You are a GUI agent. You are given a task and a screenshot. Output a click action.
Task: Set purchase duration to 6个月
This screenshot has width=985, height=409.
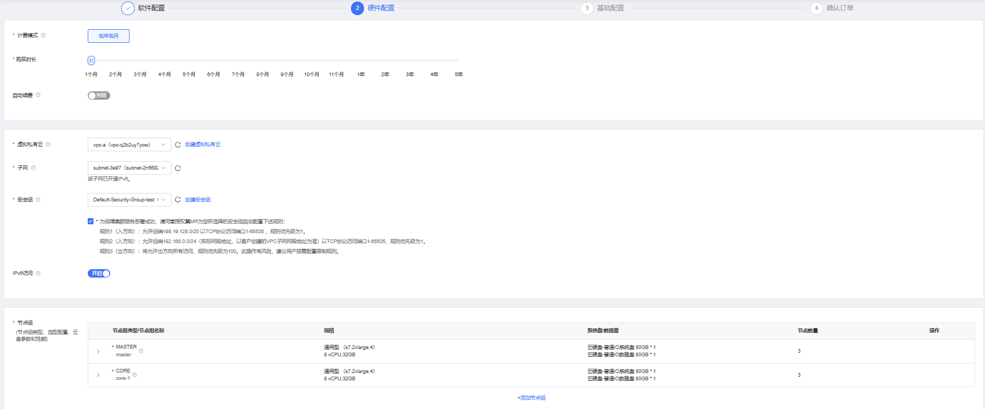tap(214, 75)
